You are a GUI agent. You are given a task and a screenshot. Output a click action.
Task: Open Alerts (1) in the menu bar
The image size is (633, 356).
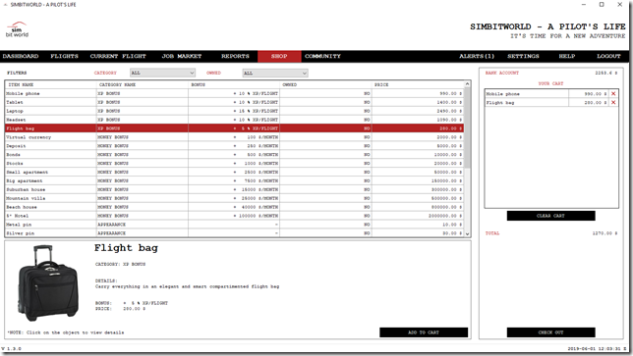tap(477, 56)
